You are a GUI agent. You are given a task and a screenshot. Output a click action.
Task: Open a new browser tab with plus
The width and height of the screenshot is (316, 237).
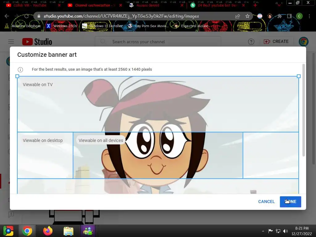point(255,5)
